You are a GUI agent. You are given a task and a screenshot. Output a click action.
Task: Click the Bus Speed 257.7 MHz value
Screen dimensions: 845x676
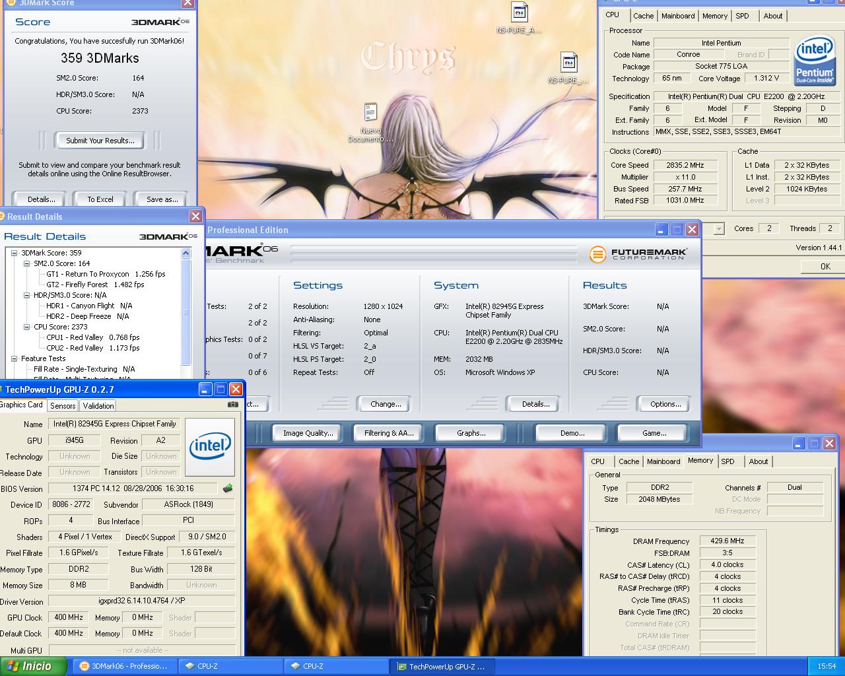pyautogui.click(x=685, y=189)
